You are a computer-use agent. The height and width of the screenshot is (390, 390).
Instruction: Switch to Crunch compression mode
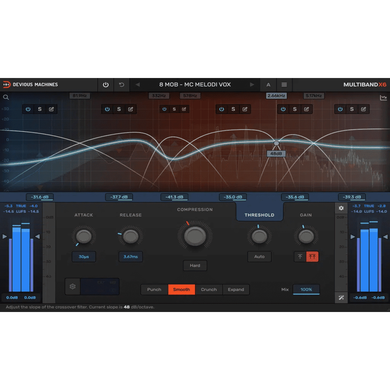[209, 289]
